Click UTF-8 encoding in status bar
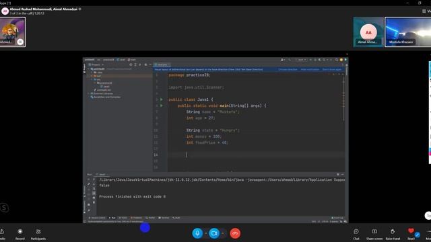 click(x=325, y=221)
